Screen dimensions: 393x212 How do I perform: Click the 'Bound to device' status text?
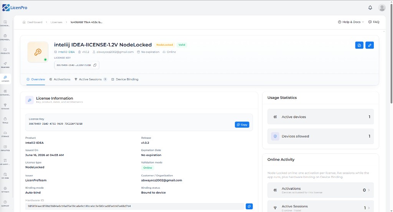click(x=154, y=192)
